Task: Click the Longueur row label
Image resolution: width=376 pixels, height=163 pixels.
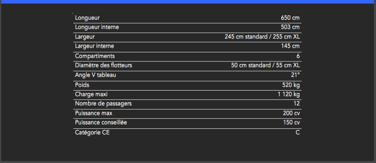Action: (x=87, y=18)
